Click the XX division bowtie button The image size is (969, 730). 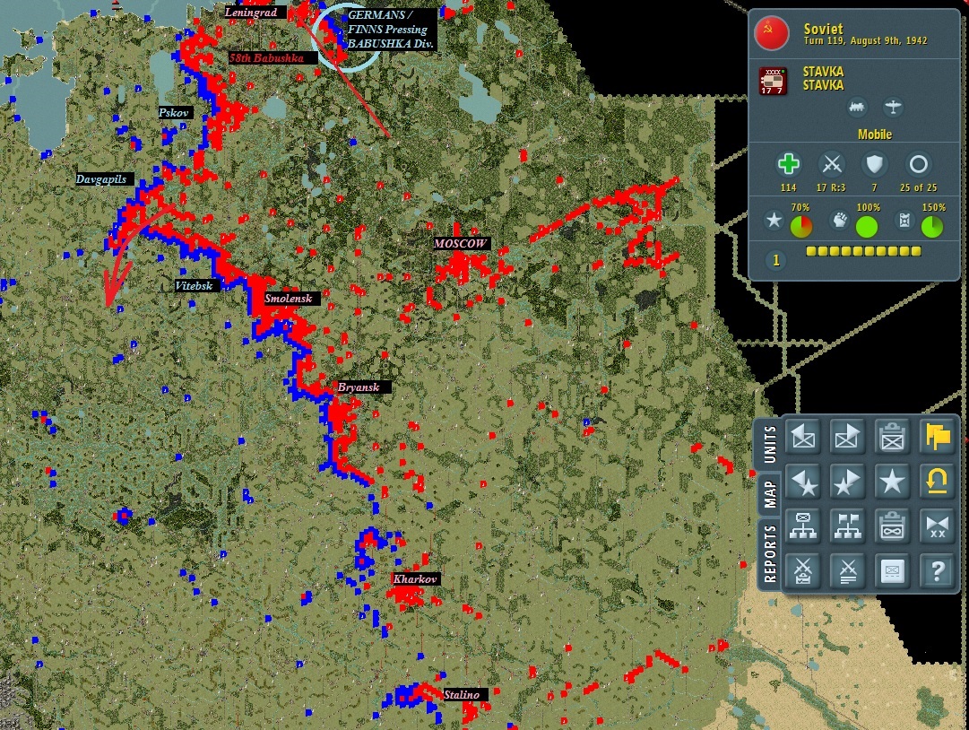(x=937, y=526)
